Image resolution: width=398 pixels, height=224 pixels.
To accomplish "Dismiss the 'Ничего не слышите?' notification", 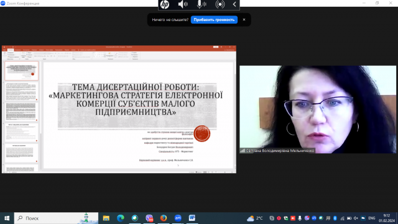I will pos(244,20).
